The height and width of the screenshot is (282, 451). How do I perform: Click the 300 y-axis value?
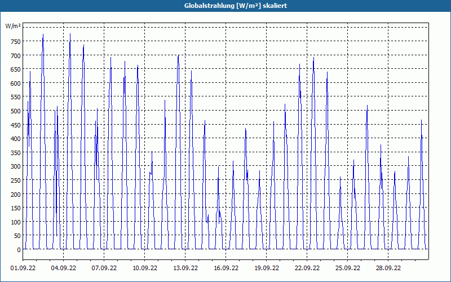coord(16,166)
